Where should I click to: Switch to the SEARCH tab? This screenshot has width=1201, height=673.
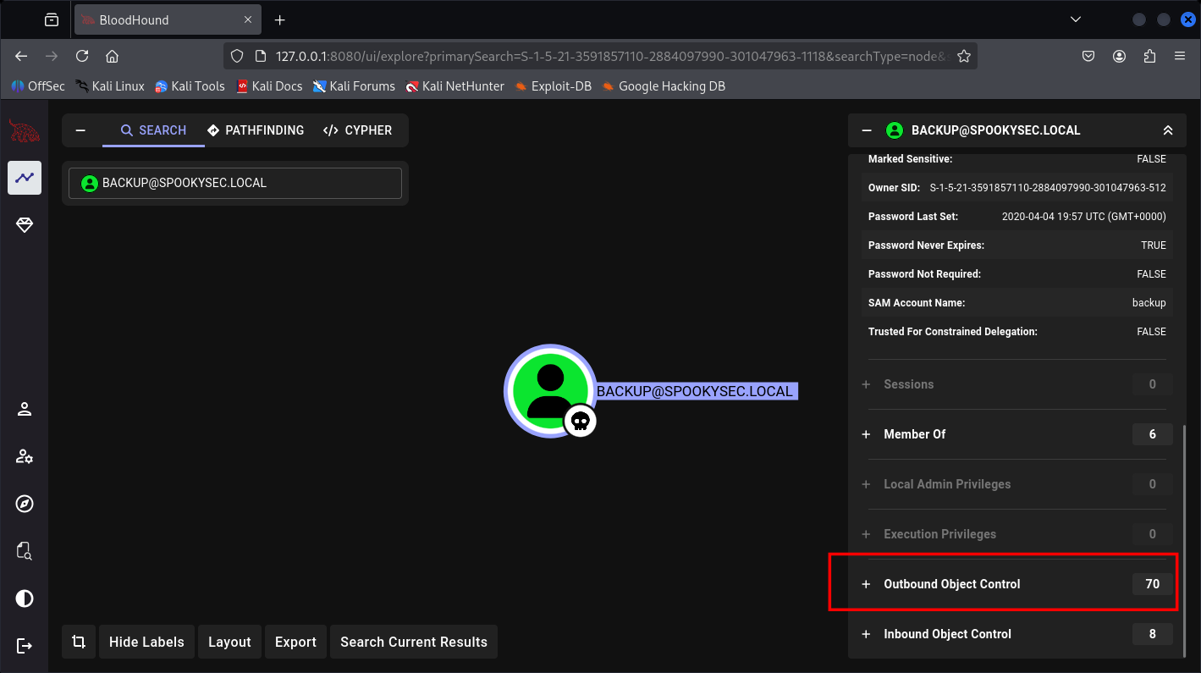(x=153, y=130)
